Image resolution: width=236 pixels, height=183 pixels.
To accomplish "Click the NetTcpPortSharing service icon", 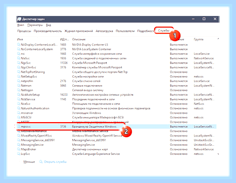I will tap(19, 72).
